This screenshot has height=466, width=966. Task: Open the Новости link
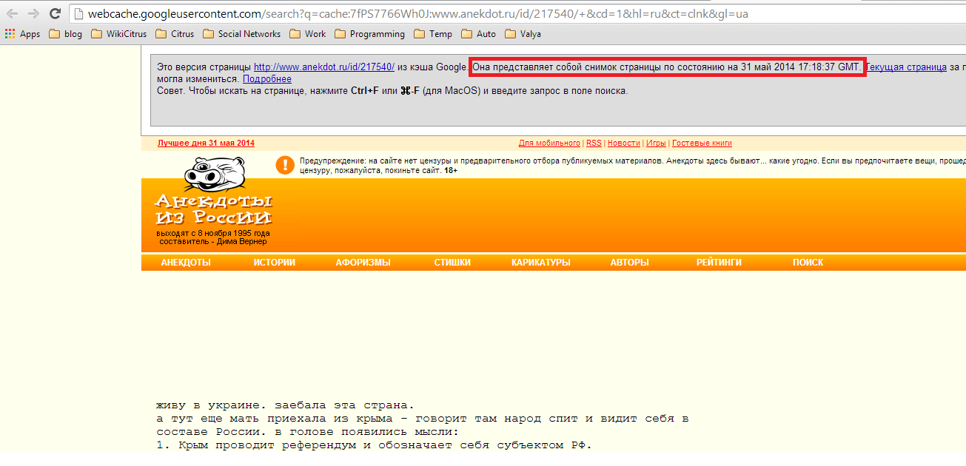pos(624,143)
